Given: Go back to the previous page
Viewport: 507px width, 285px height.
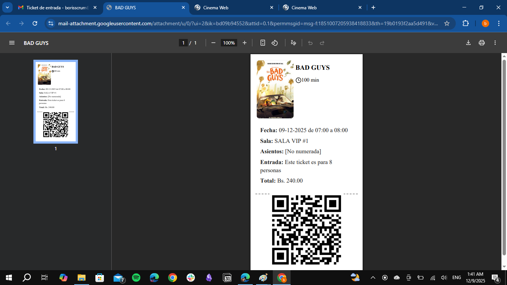Looking at the screenshot, I should (7, 23).
